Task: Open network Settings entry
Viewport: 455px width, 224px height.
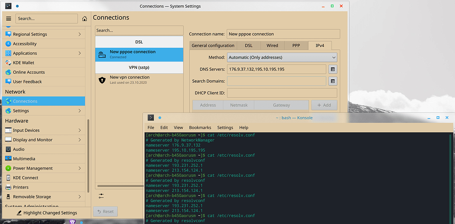Action: point(44,111)
